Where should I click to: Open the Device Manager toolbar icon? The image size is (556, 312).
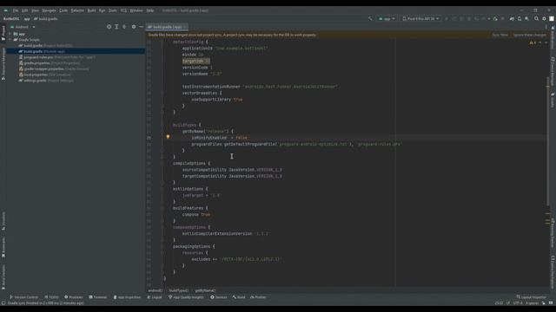(520, 18)
